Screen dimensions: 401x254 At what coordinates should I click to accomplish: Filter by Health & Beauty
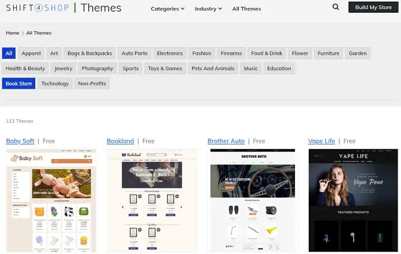pos(25,69)
